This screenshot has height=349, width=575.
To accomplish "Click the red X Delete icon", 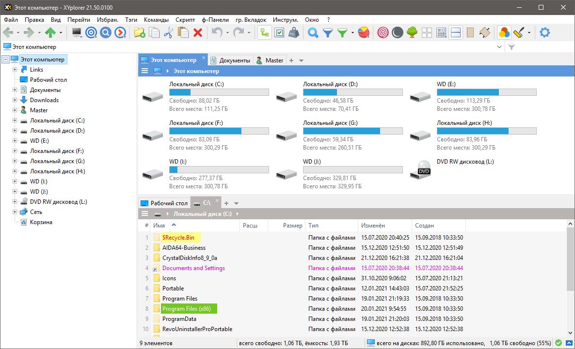I will [x=198, y=32].
